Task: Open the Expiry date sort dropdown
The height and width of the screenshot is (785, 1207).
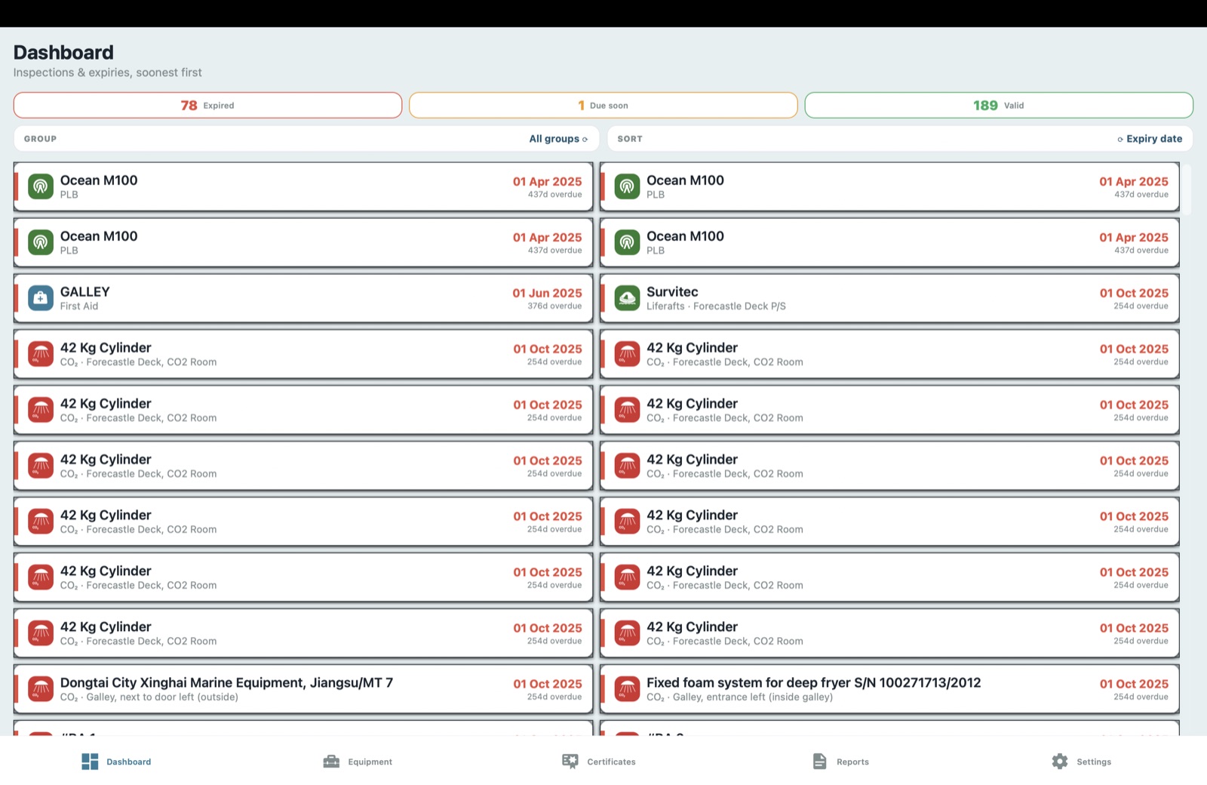Action: point(1150,139)
